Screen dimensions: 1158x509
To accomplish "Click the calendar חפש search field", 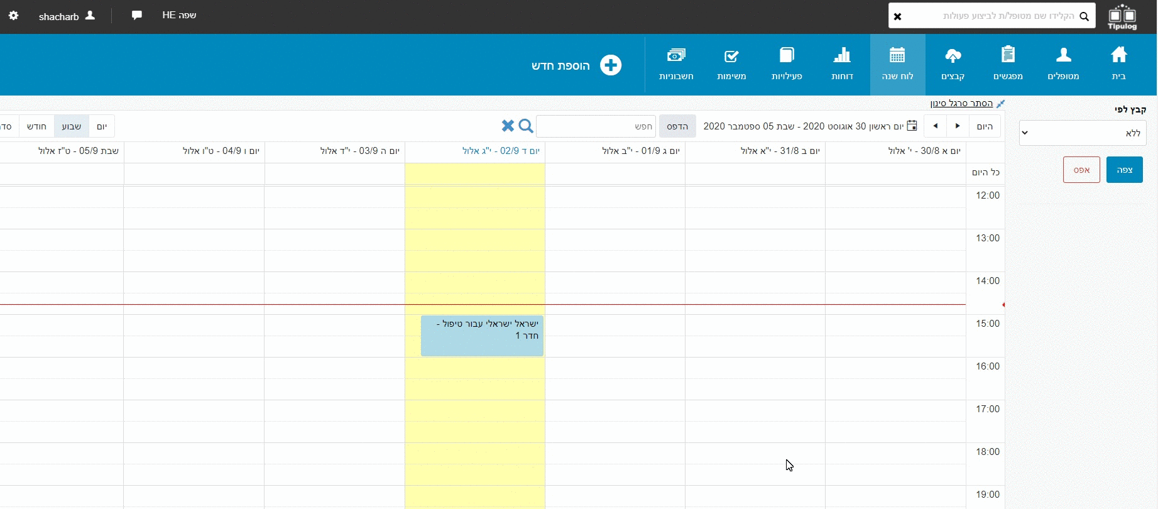I will [x=596, y=126].
